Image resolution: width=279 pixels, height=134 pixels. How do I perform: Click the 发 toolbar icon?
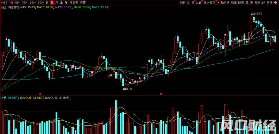(188, 2)
